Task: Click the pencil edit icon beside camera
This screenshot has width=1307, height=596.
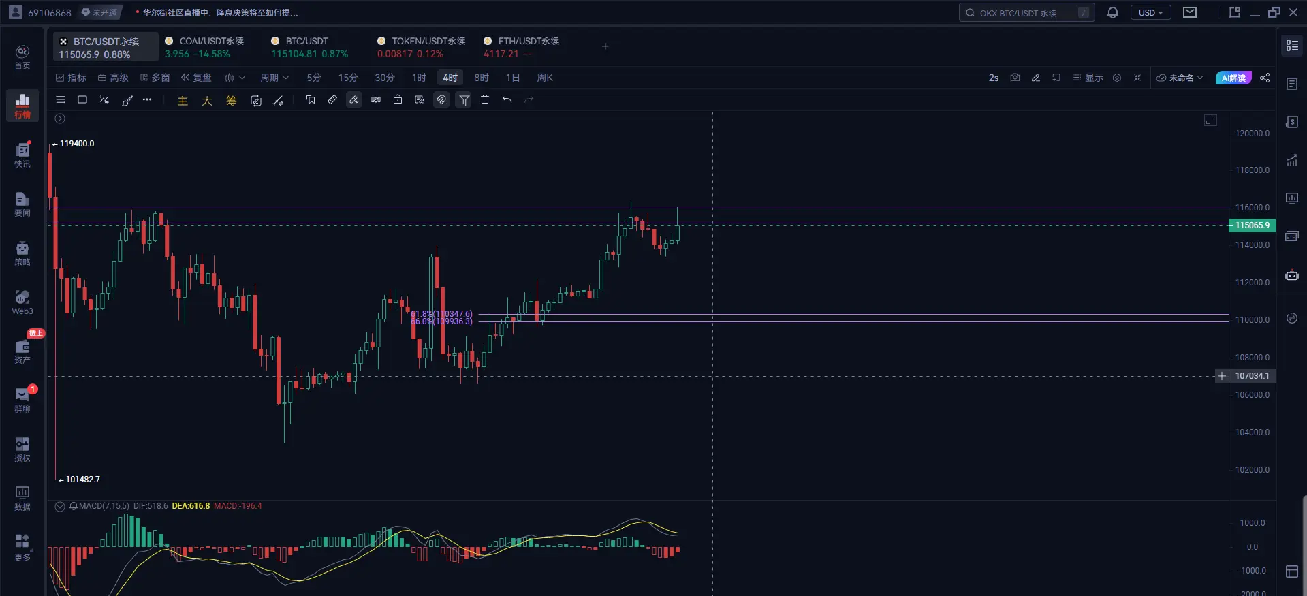Action: (x=1035, y=78)
